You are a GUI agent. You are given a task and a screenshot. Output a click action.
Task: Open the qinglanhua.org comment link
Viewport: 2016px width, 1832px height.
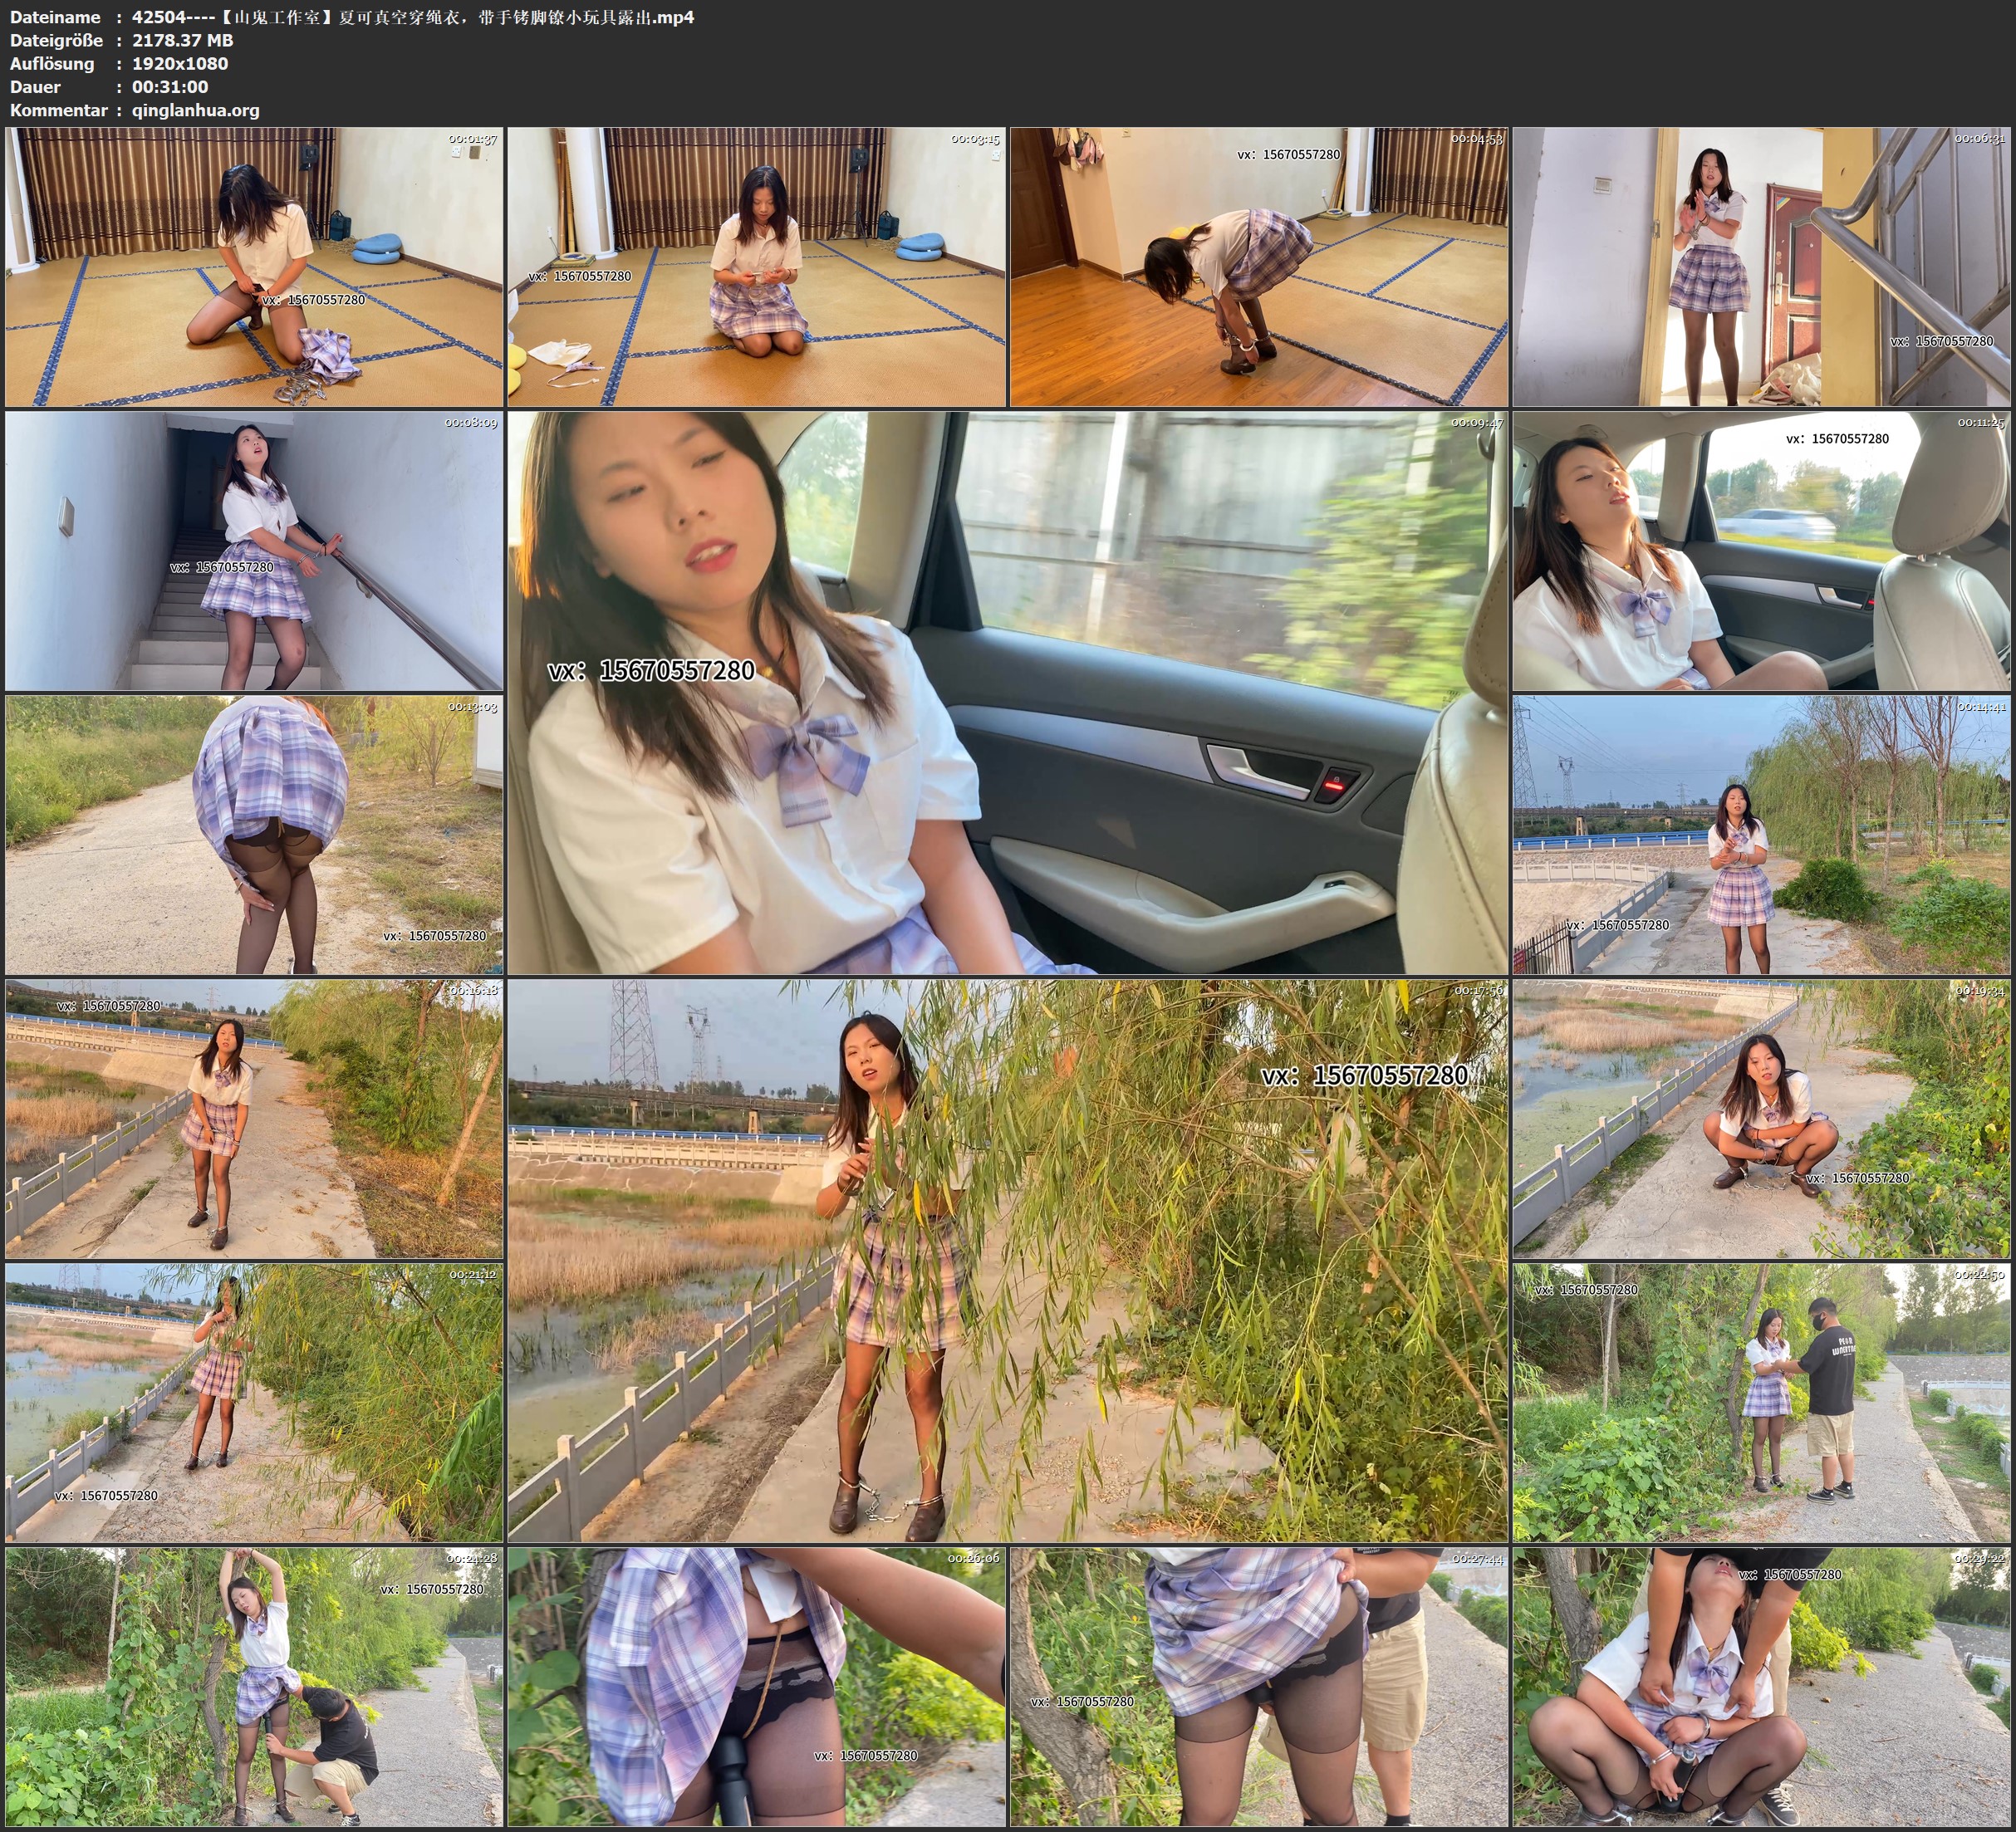195,110
